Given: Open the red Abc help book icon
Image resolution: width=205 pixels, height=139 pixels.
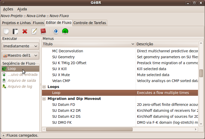Looking at the screenshot, I should [x=43, y=31].
